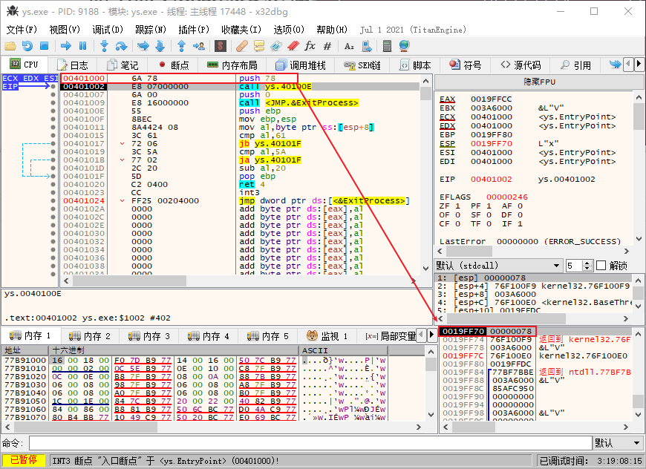Screen dimensions: 646x469
Task: Toggle breakpoint bullet at address 00401007
Action: 53,95
